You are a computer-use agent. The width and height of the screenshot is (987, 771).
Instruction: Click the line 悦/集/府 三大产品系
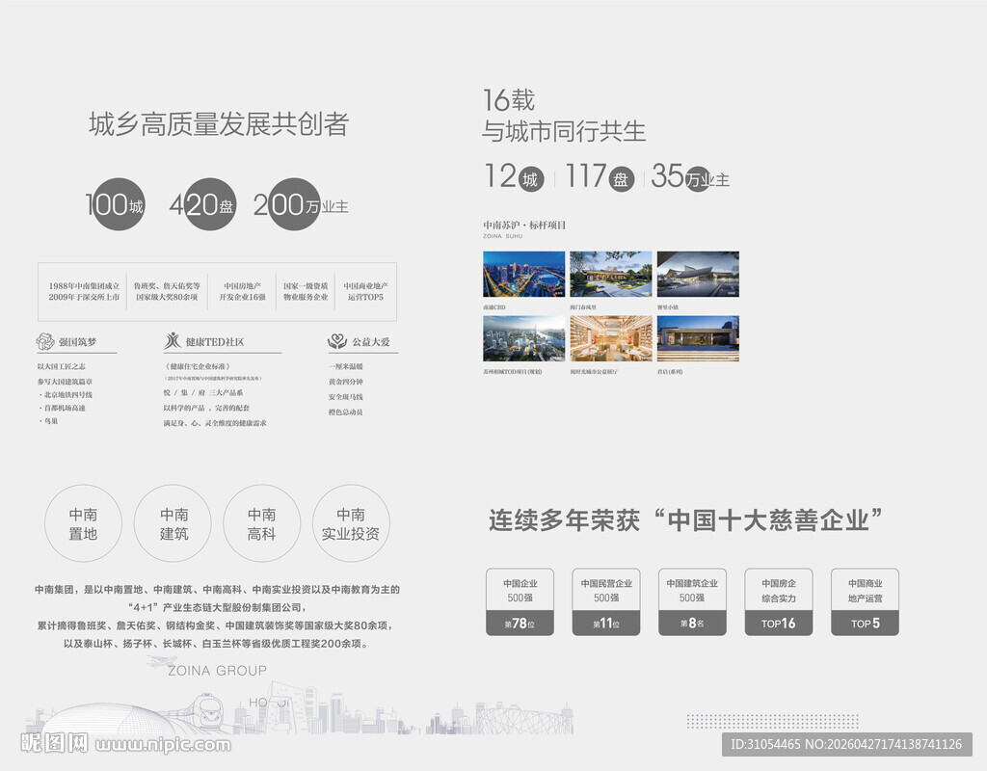(202, 393)
